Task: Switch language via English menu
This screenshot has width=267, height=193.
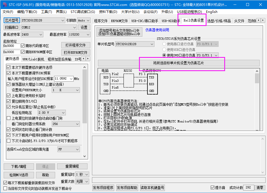Action: (x=212, y=12)
